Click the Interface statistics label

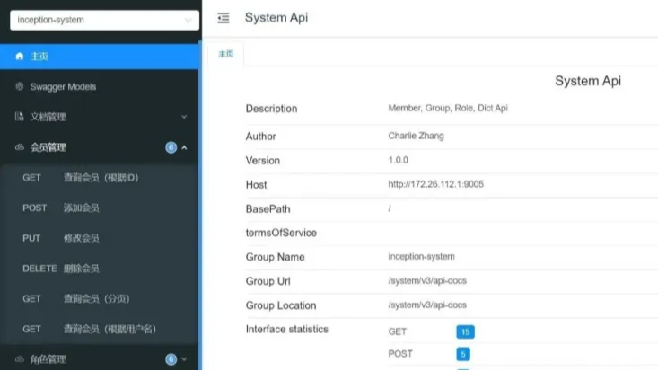click(287, 330)
